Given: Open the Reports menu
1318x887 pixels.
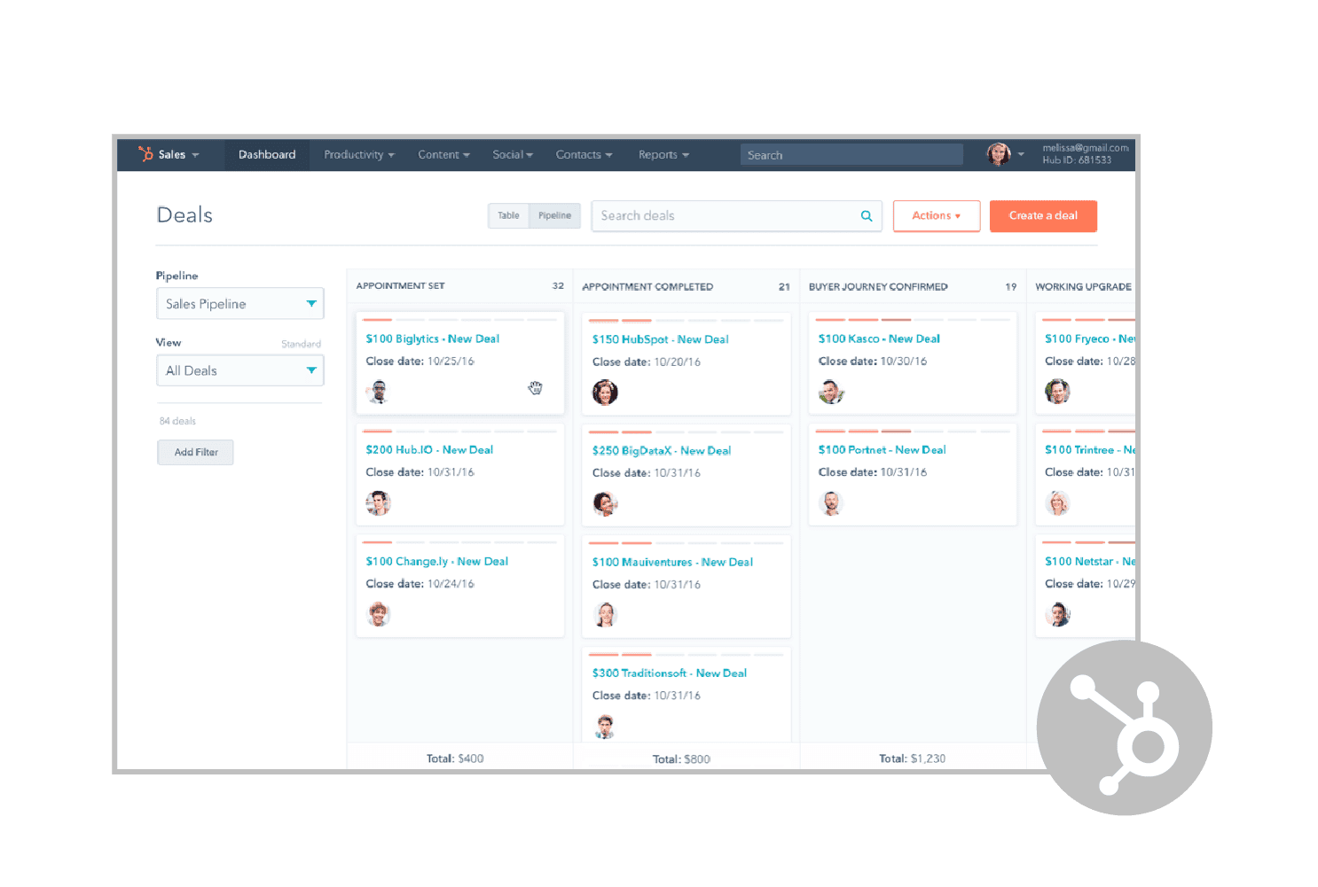Looking at the screenshot, I should (x=664, y=154).
